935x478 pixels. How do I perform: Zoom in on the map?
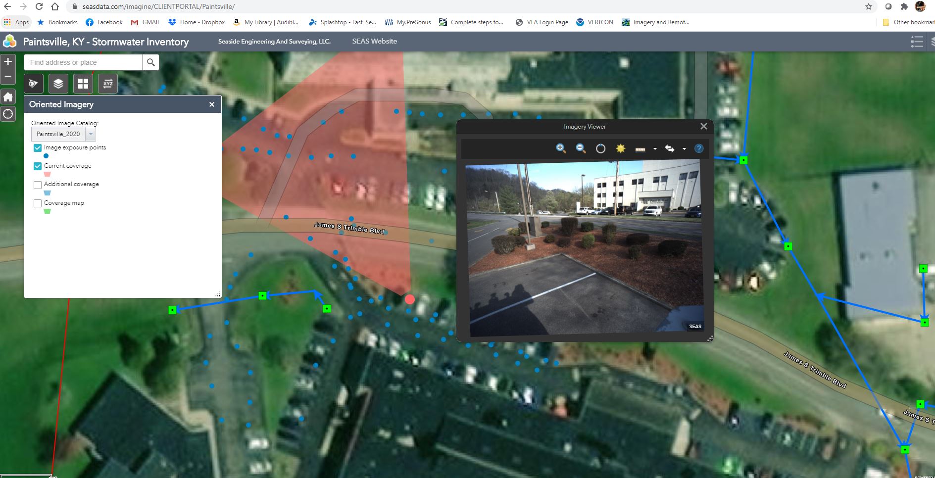point(8,62)
